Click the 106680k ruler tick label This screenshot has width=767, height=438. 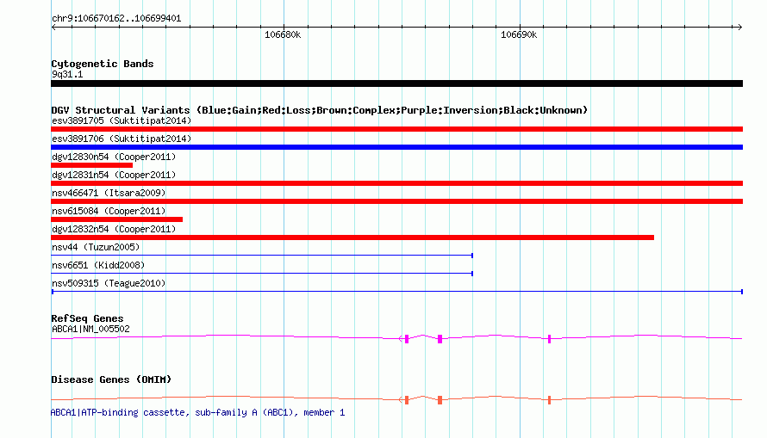(283, 35)
